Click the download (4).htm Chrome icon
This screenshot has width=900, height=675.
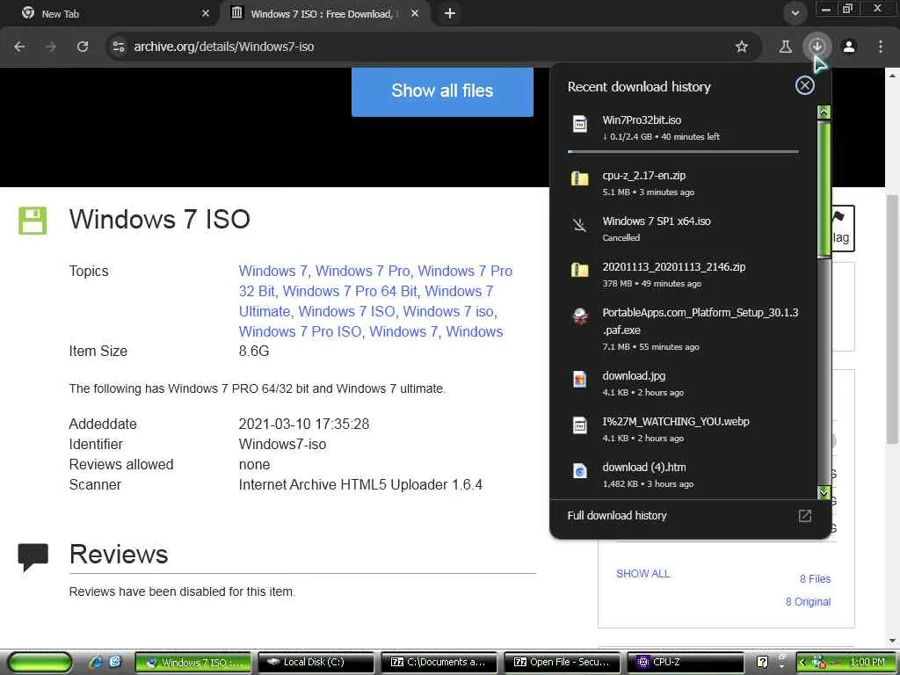click(580, 471)
